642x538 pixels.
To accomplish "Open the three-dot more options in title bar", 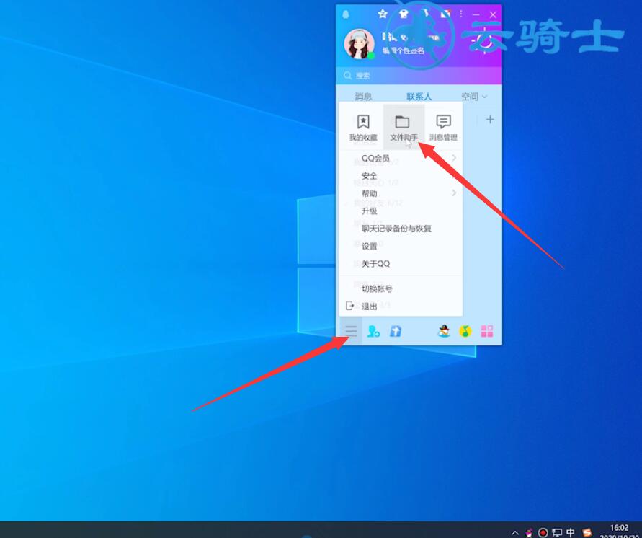I will [x=461, y=14].
